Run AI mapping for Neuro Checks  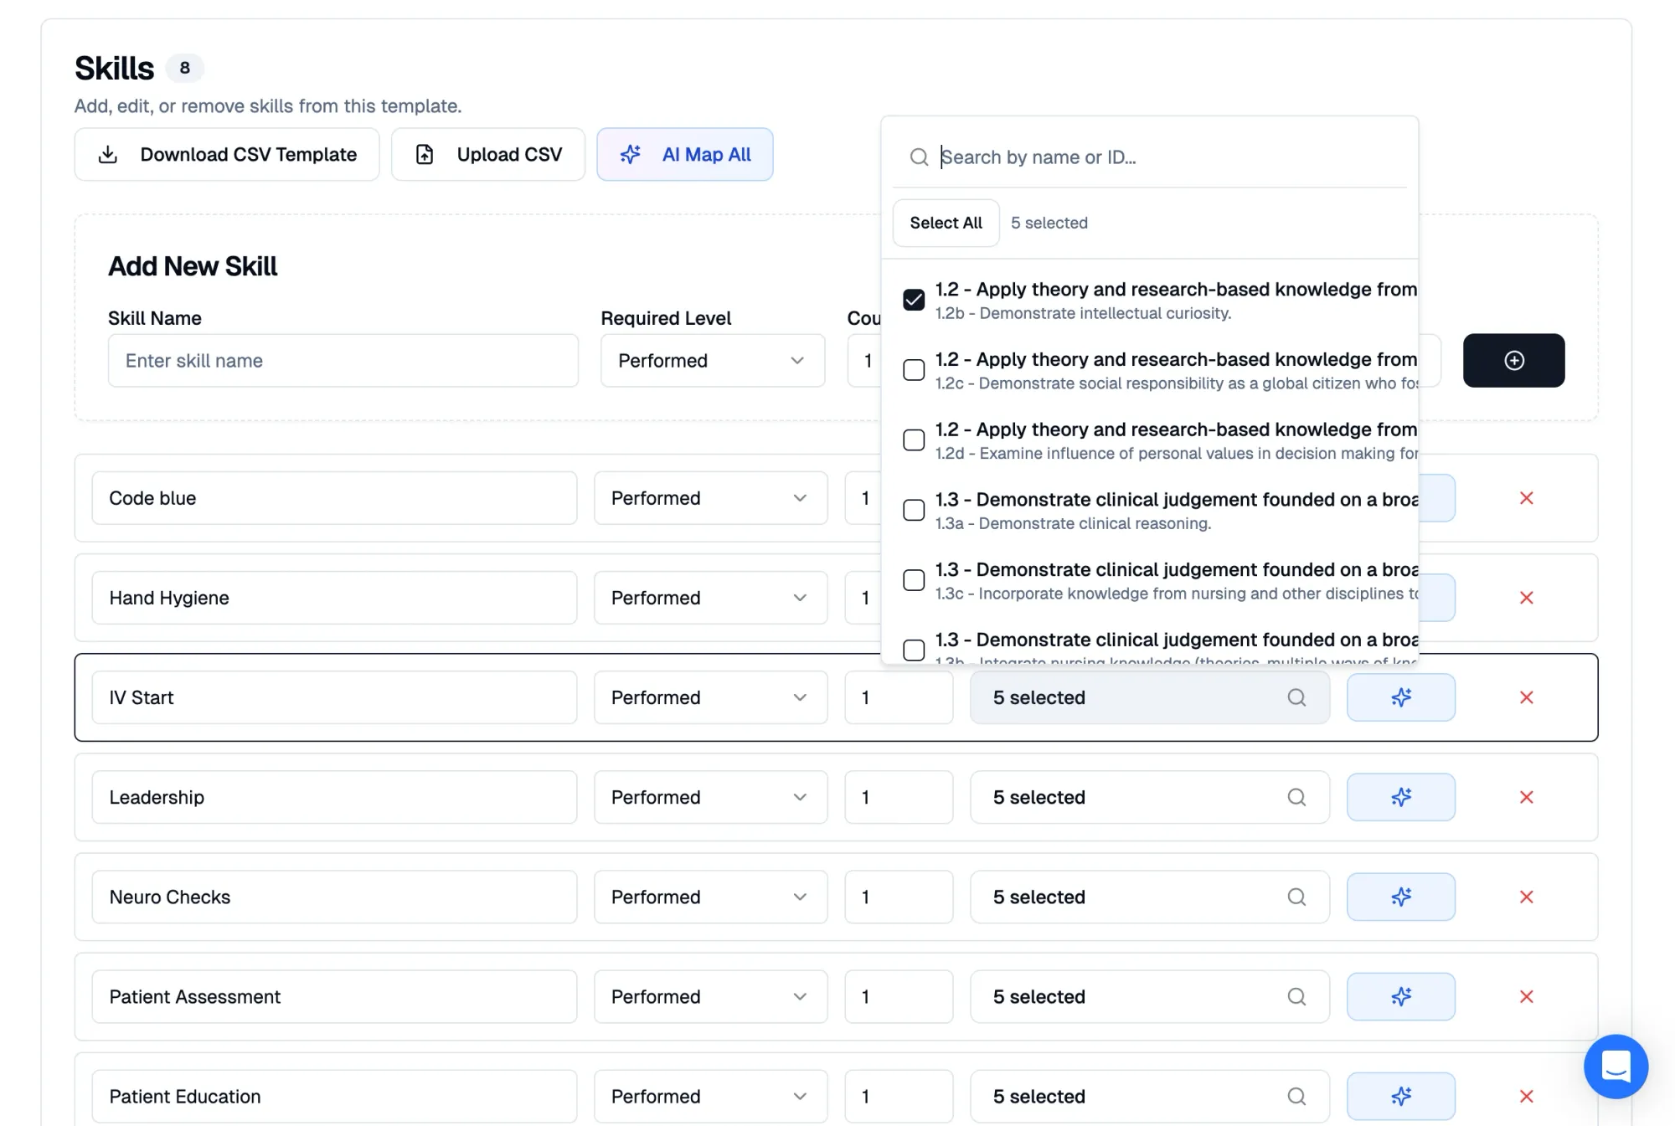[x=1400, y=897]
